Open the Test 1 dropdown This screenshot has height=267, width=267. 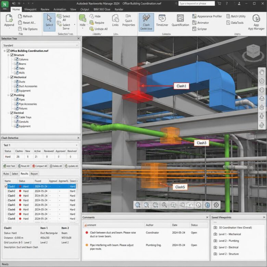(40, 145)
